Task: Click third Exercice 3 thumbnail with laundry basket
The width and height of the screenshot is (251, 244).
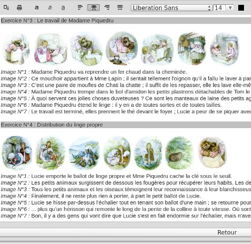Action: 86,49
